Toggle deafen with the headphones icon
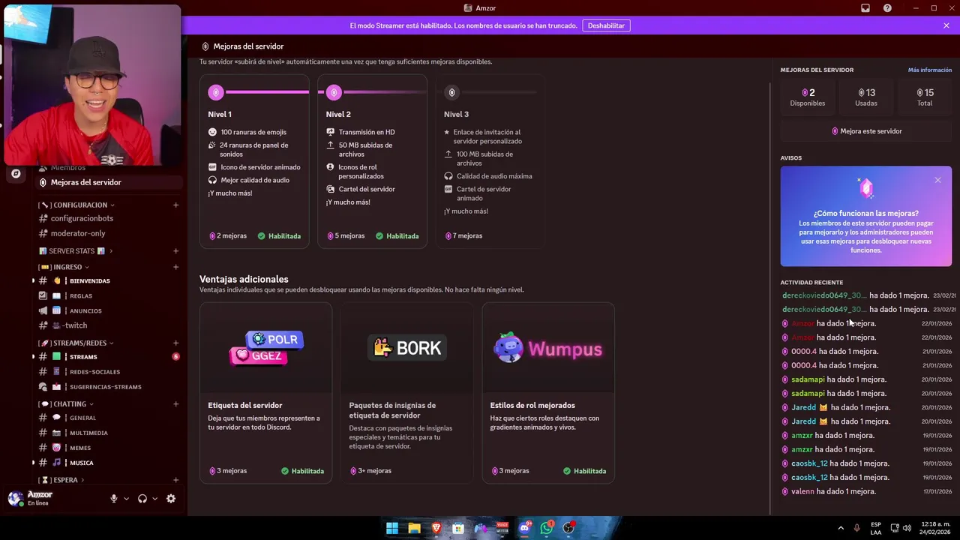Viewport: 960px width, 540px height. pyautogui.click(x=142, y=499)
